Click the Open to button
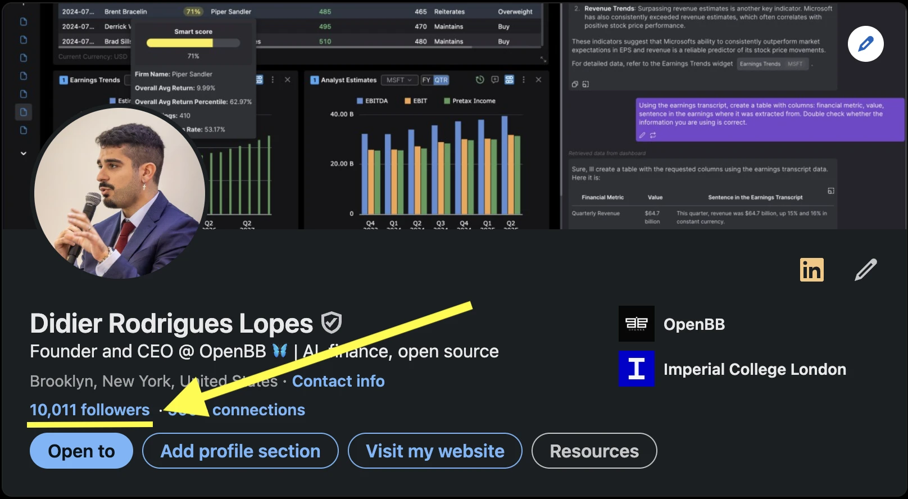 [81, 451]
